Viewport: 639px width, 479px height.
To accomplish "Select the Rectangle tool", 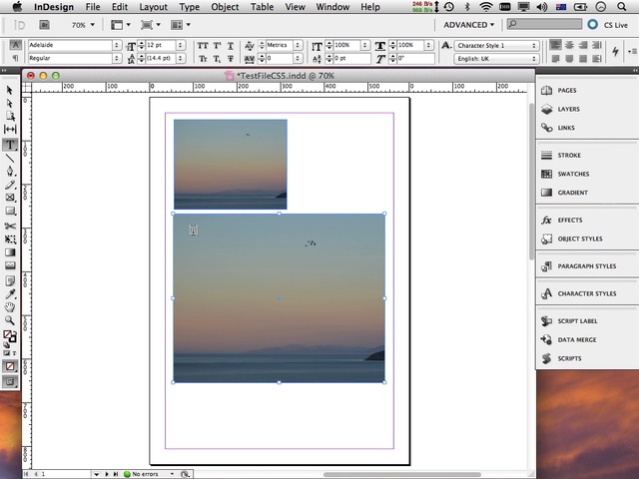I will [x=10, y=211].
